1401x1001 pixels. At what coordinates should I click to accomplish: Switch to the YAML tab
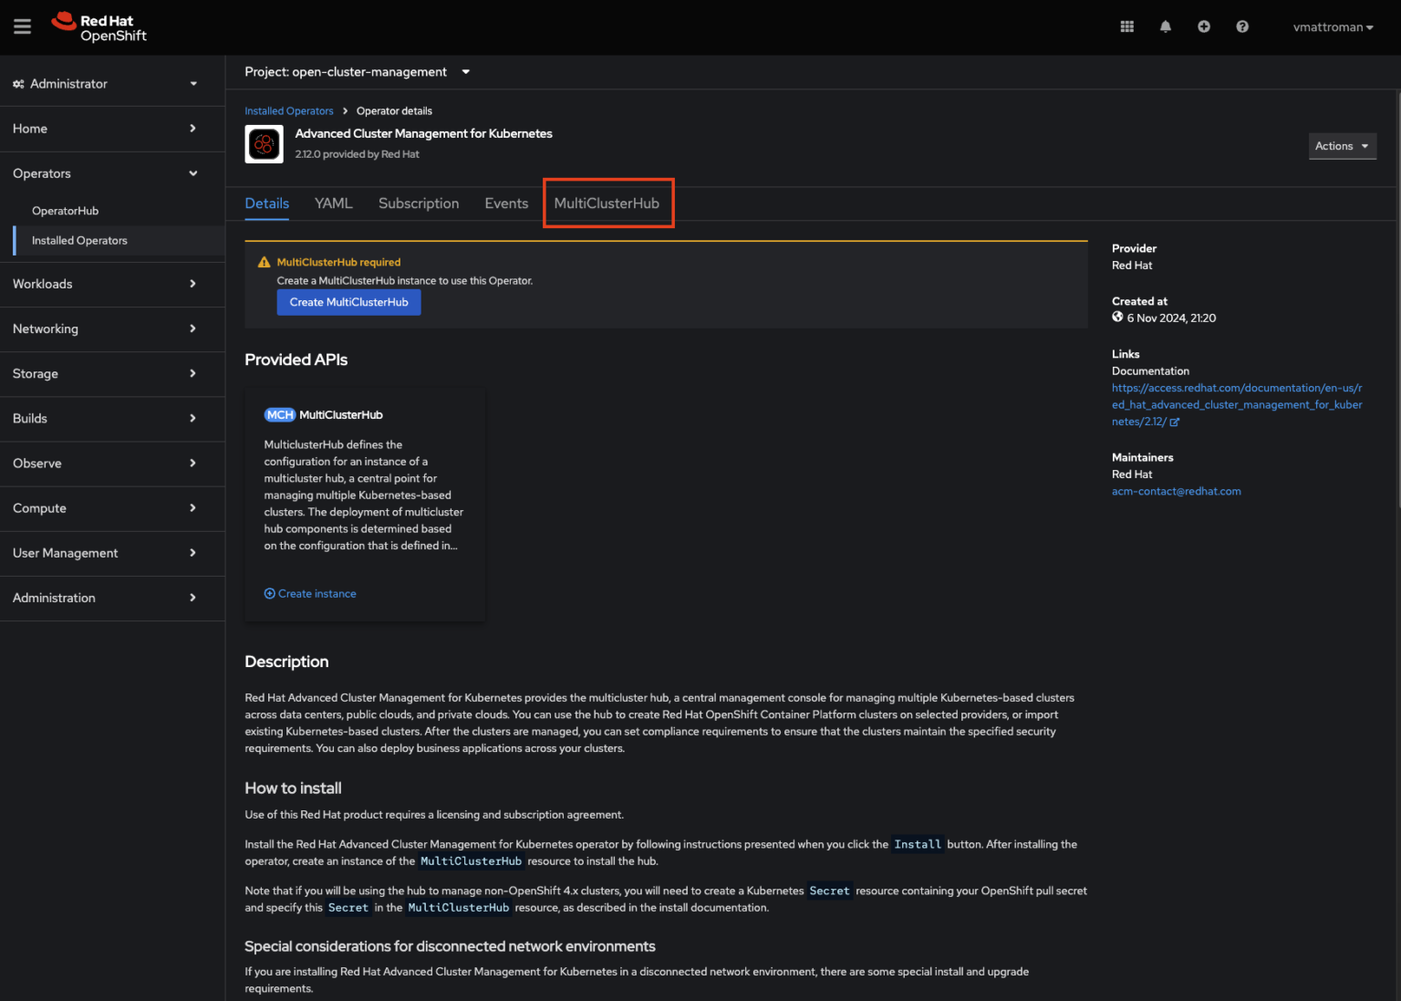333,203
